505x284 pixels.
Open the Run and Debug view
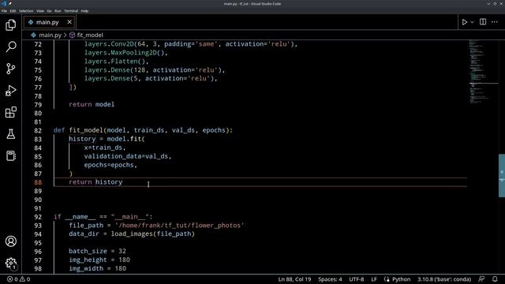[x=10, y=91]
